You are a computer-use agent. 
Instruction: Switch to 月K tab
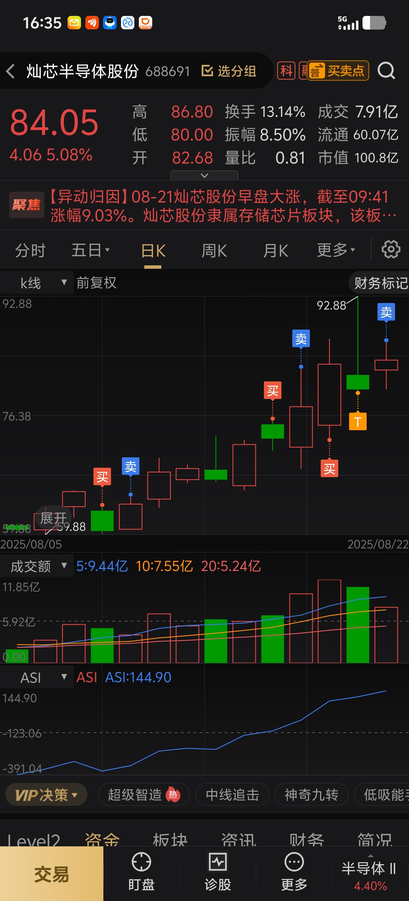pyautogui.click(x=276, y=251)
